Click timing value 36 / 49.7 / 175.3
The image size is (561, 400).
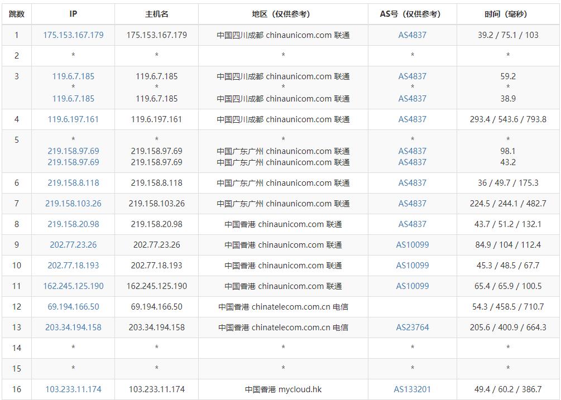click(x=508, y=183)
